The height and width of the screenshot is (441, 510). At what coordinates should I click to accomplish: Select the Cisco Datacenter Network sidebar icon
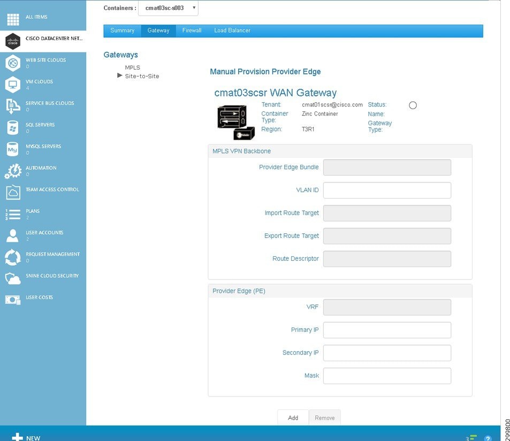pos(13,40)
